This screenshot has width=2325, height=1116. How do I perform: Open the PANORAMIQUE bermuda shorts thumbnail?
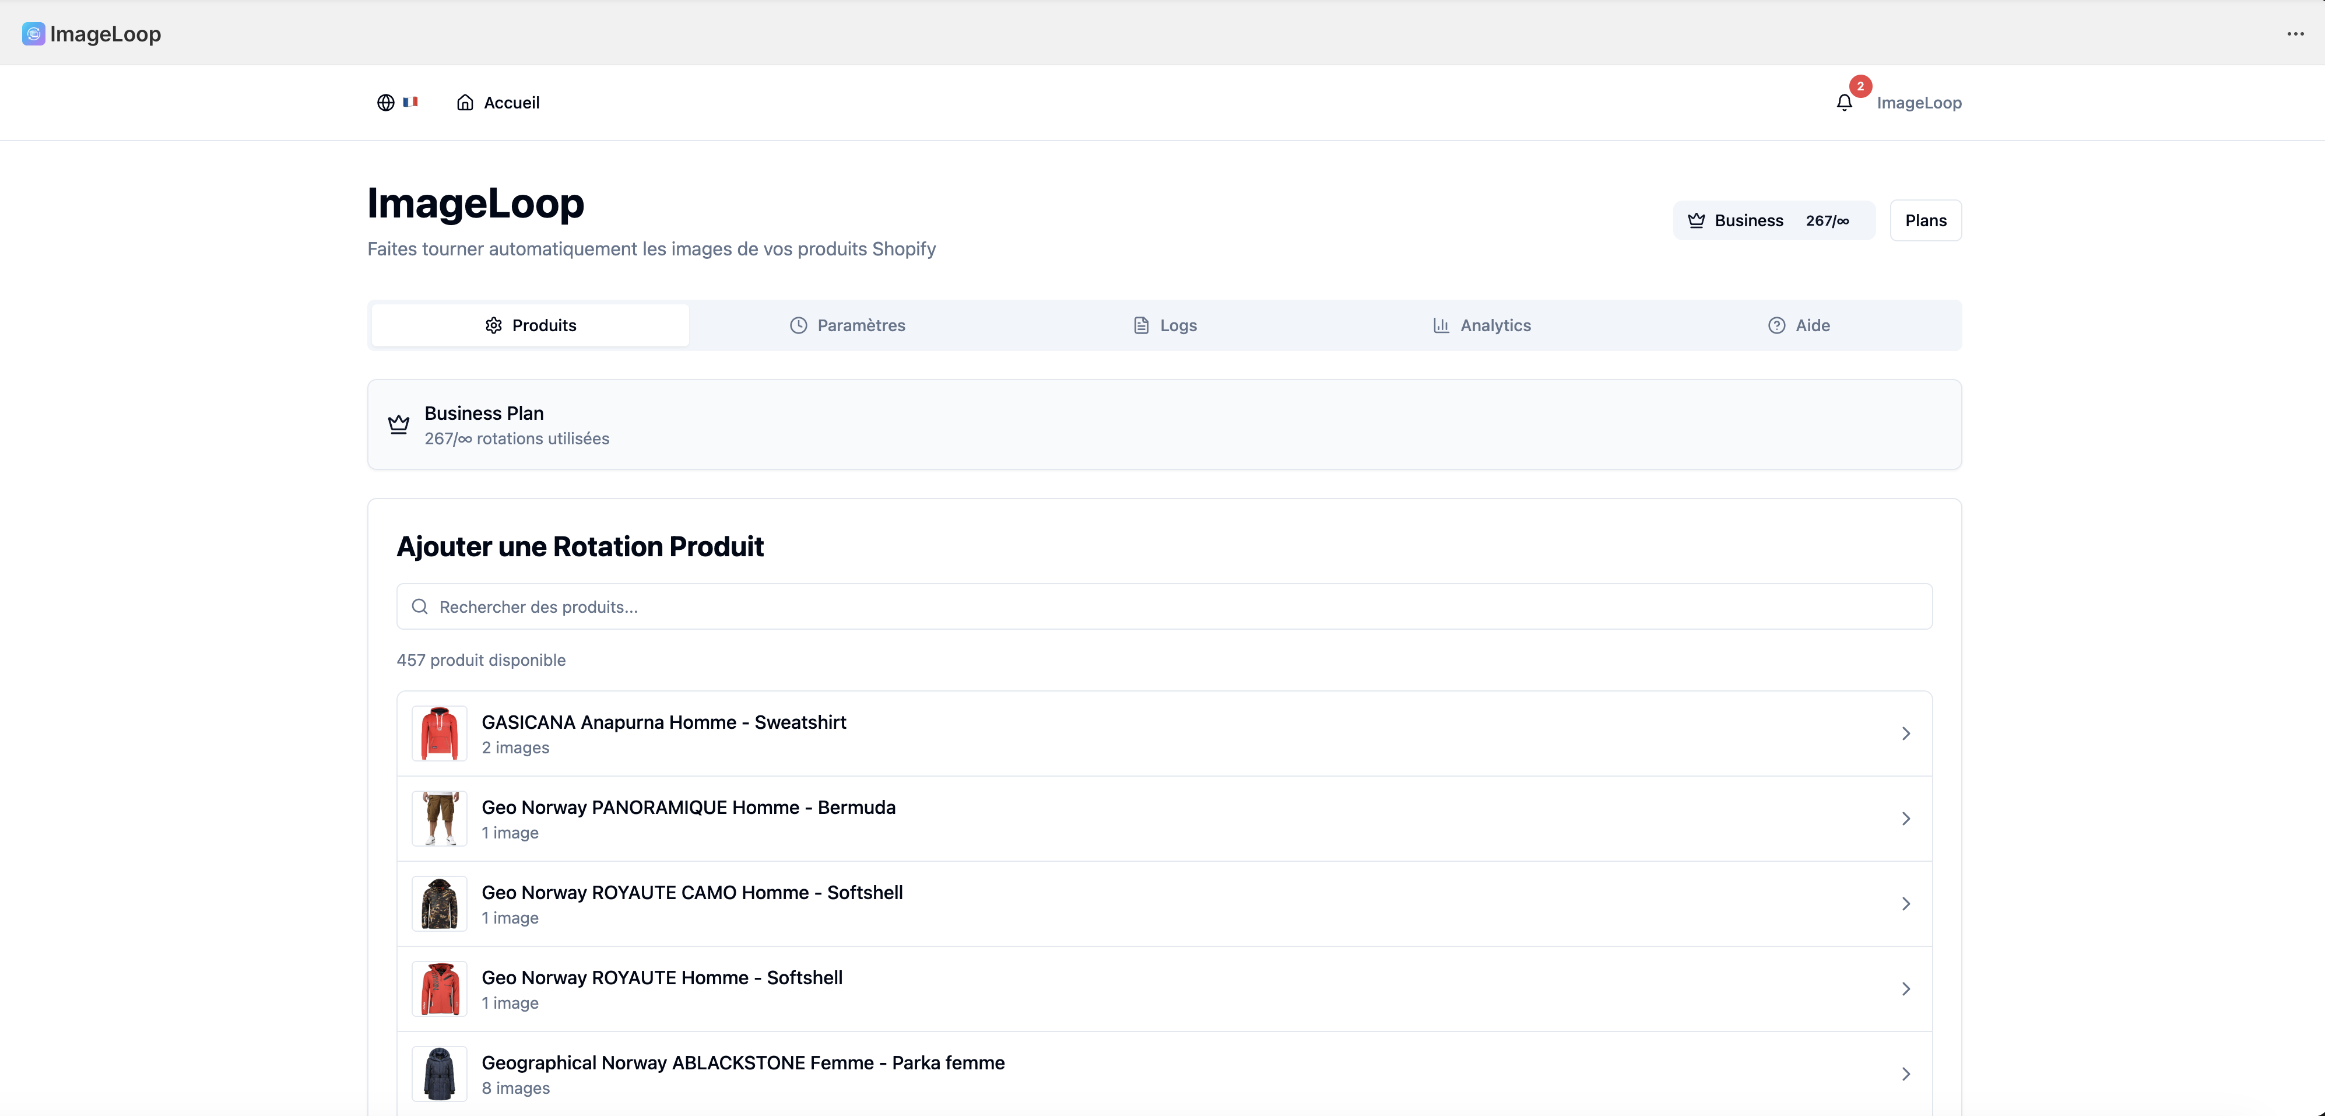point(440,819)
